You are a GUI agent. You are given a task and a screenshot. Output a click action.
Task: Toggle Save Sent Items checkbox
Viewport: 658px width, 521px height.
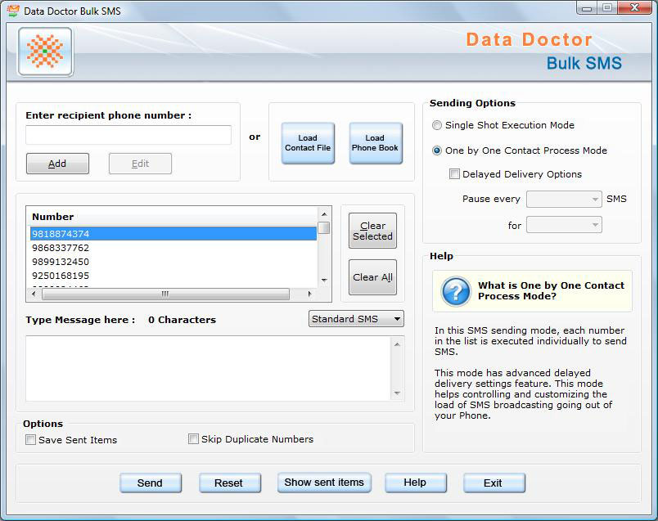click(31, 440)
